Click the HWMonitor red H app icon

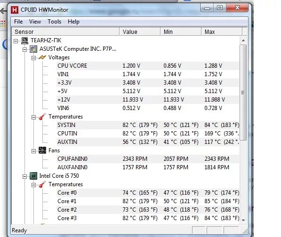pos(14,10)
